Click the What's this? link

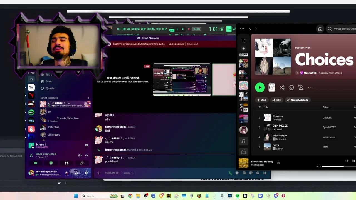click(192, 44)
